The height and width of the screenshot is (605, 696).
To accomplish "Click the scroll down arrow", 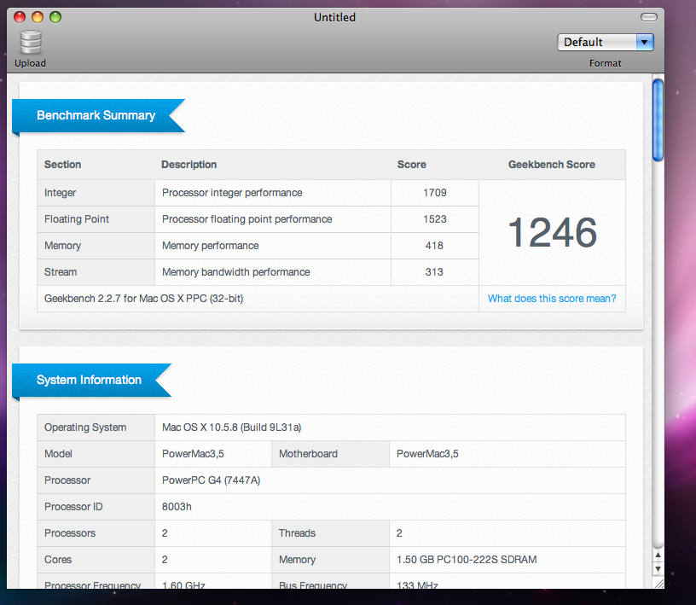I will 658,568.
